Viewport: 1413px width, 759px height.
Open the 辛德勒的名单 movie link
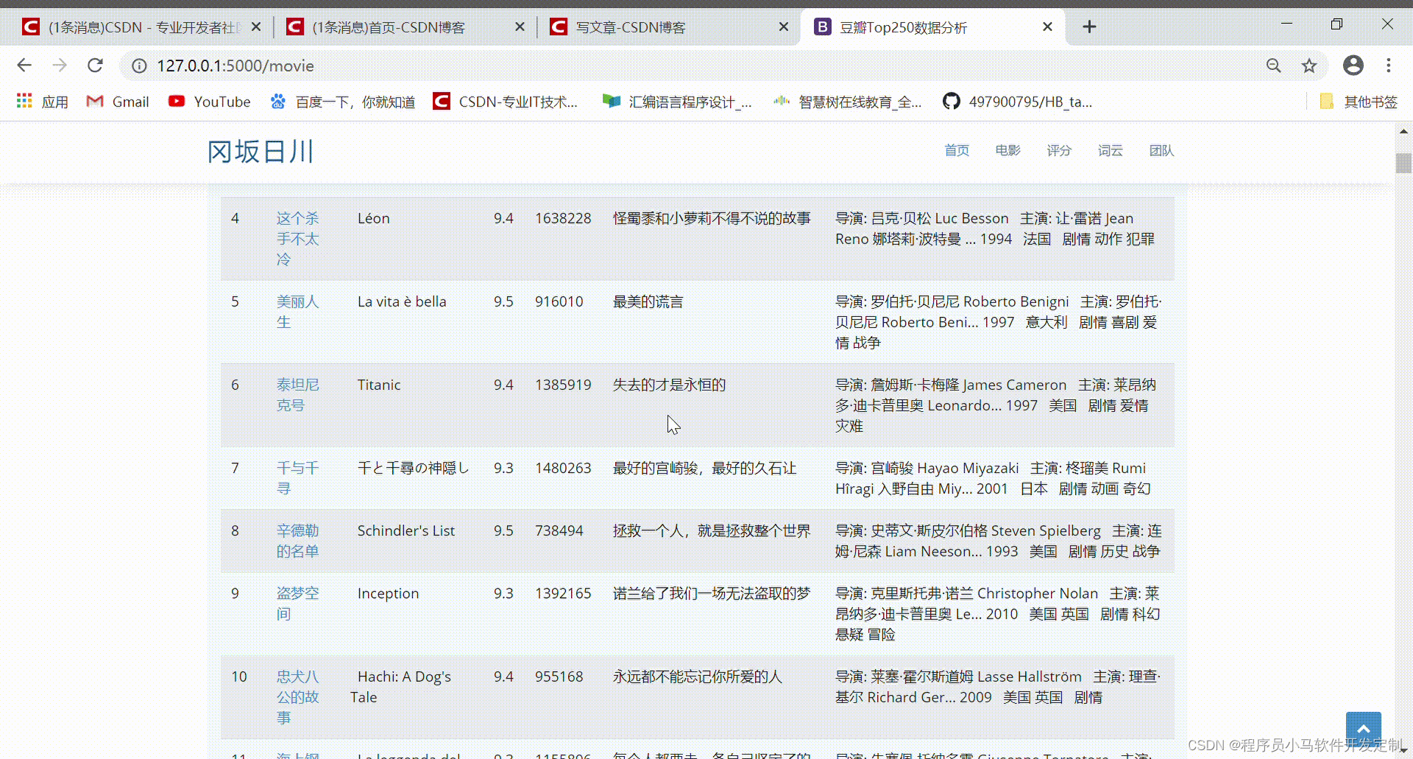[297, 541]
